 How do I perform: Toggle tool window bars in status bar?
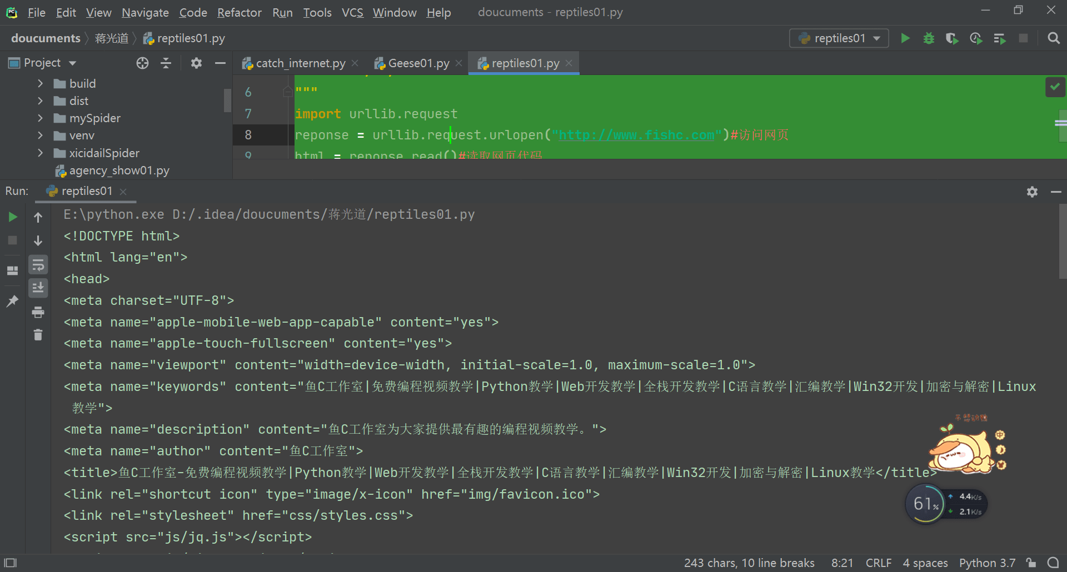click(x=11, y=563)
